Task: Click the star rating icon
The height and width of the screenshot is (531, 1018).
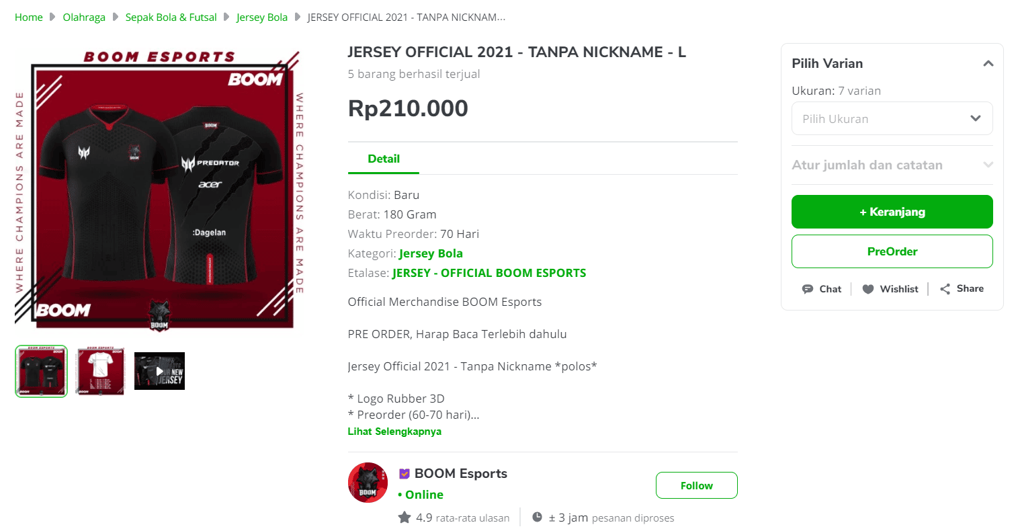Action: click(405, 518)
